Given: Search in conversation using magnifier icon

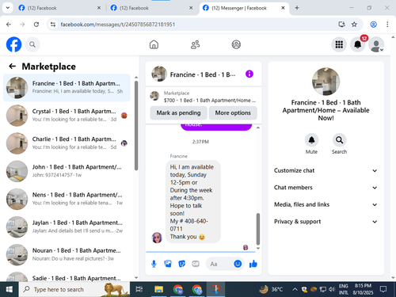Looking at the screenshot, I should coord(339,140).
